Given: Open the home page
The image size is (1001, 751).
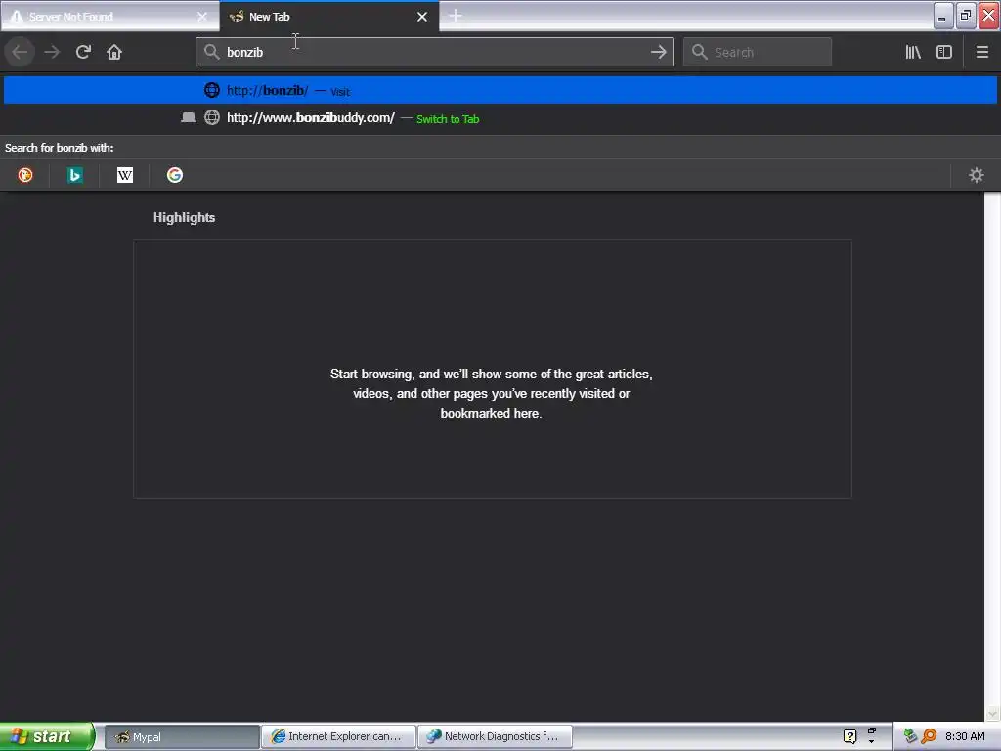Looking at the screenshot, I should tap(114, 52).
